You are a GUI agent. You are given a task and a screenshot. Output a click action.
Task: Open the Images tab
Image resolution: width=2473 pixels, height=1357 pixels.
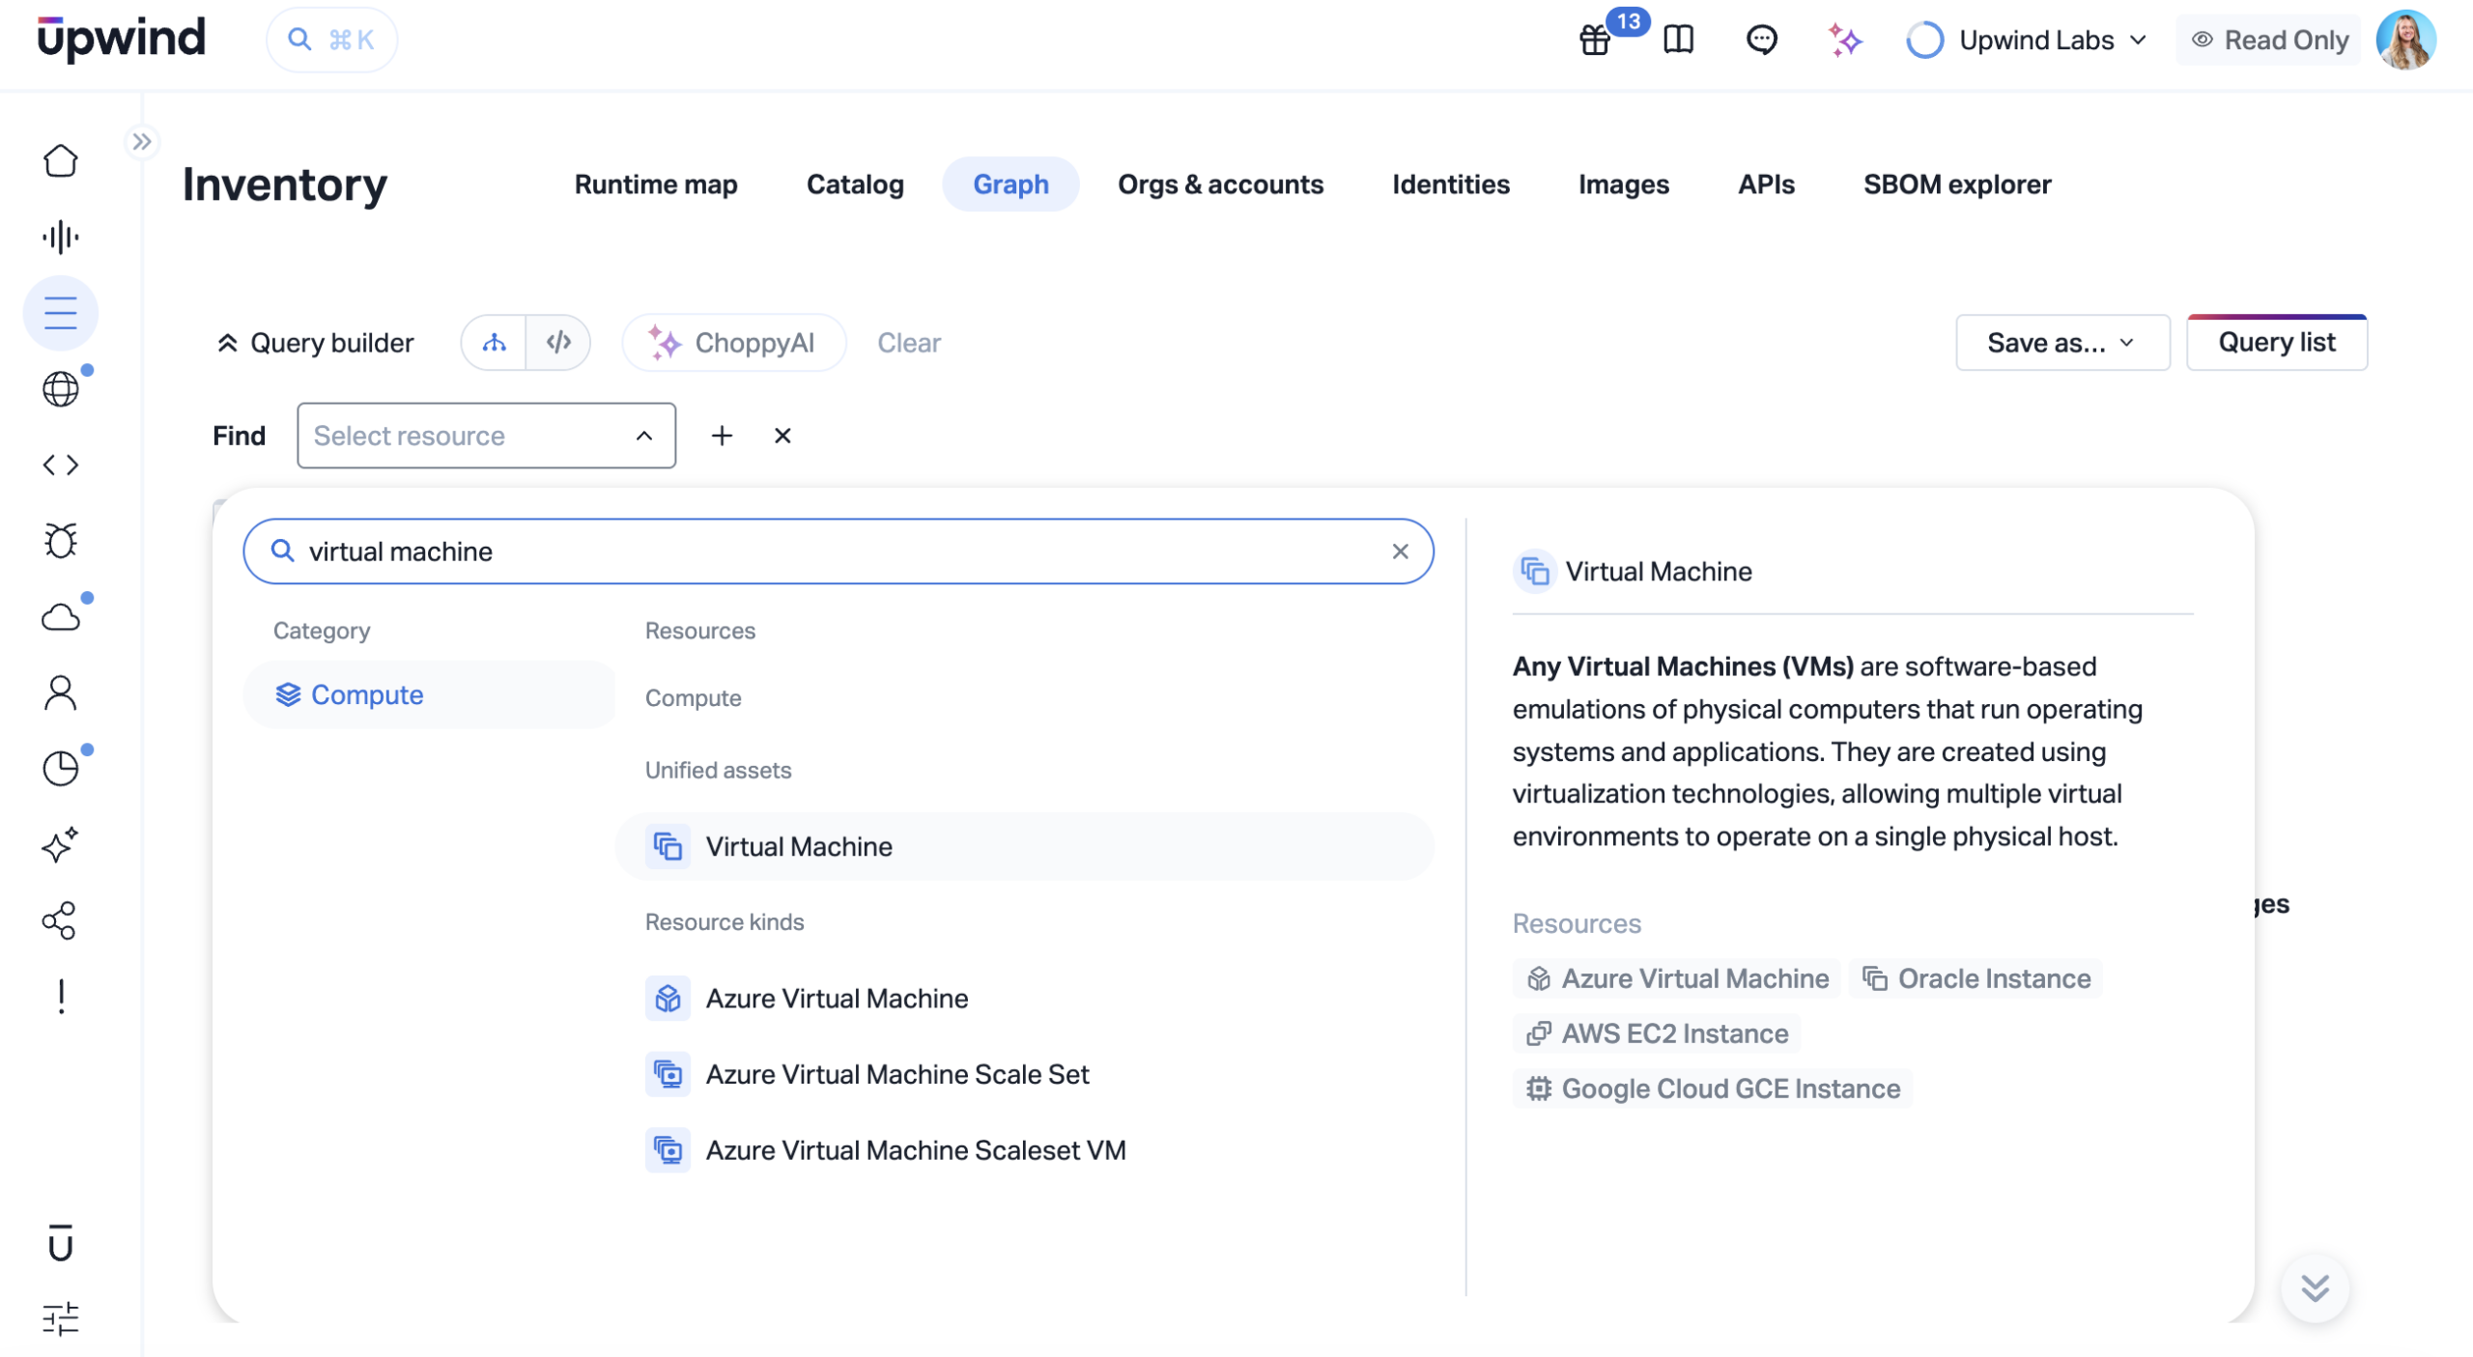tap(1623, 184)
